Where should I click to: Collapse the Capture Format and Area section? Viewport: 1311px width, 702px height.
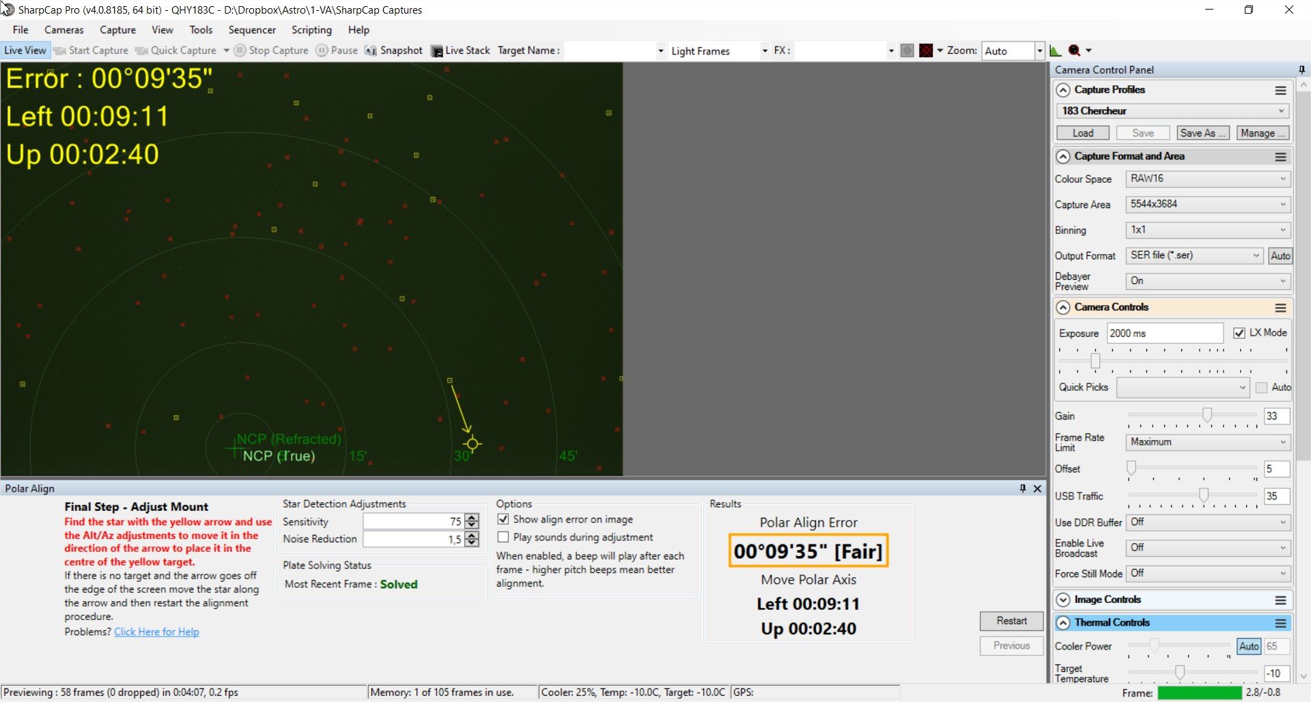1062,157
